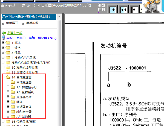This screenshot has height=126, width=164.
Task: Expand the 变矩器壳体 node
Action: click(x=8, y=107)
